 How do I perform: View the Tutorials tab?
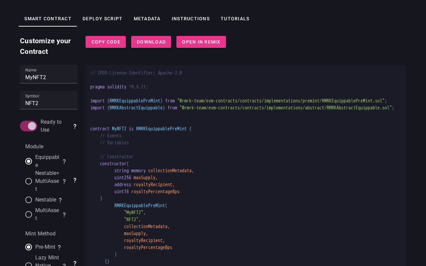point(235,19)
